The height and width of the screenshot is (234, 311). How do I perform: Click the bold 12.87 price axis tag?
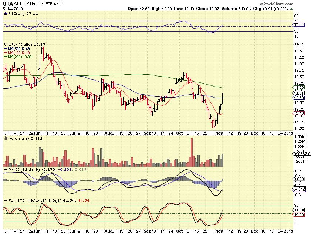point(299,93)
